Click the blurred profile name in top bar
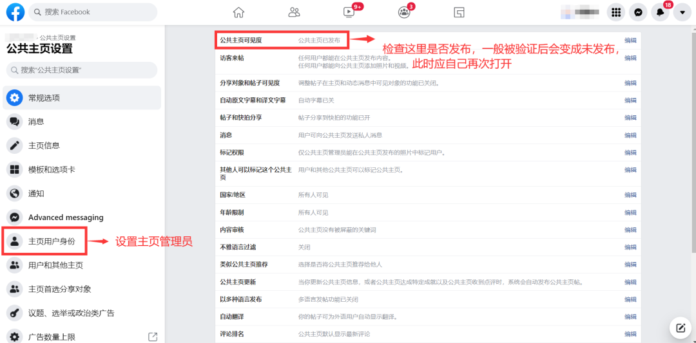Screen dimensions: 696x343 click(x=581, y=12)
